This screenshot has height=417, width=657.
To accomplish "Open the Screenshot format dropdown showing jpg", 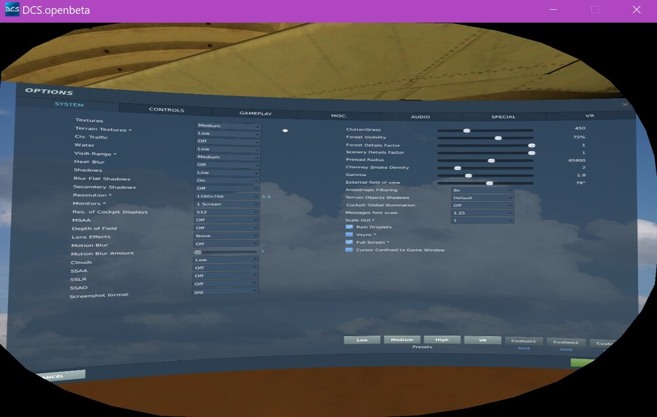I will pyautogui.click(x=225, y=292).
